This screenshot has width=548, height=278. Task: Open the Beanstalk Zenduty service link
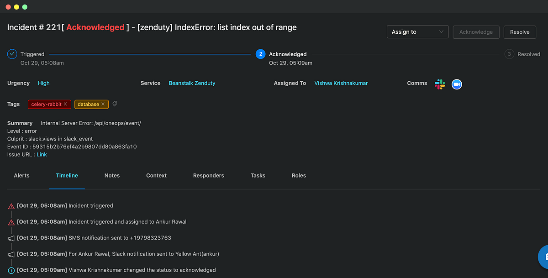coord(192,83)
